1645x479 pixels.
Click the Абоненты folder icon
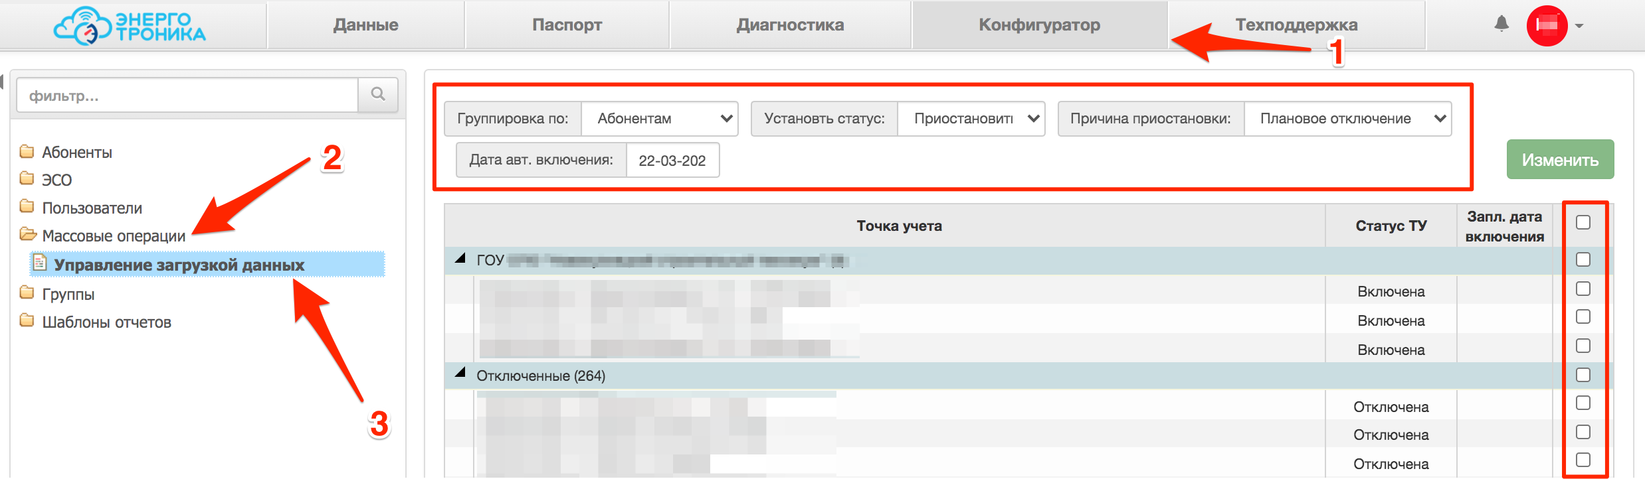pyautogui.click(x=27, y=151)
